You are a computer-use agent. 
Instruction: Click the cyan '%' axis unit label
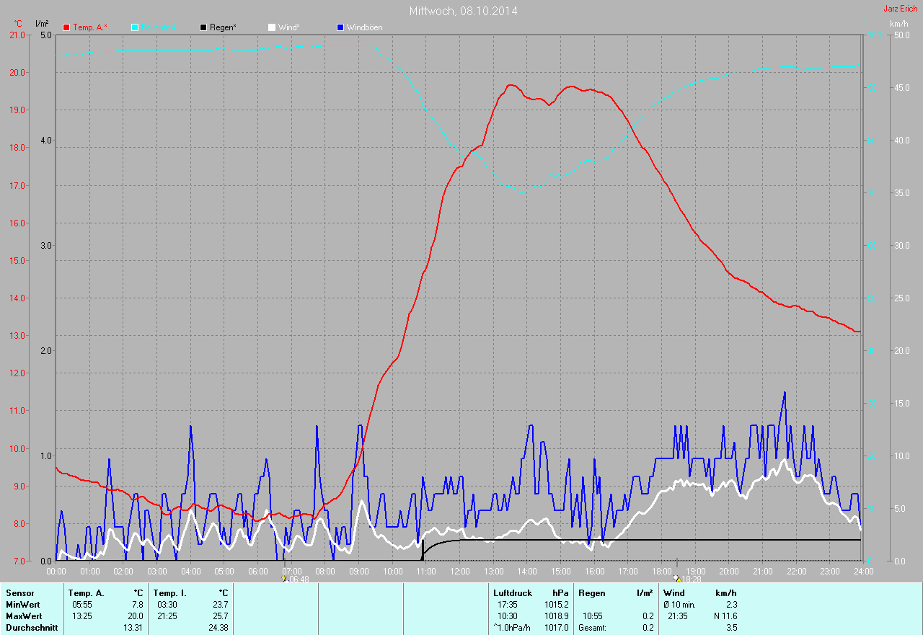point(867,24)
